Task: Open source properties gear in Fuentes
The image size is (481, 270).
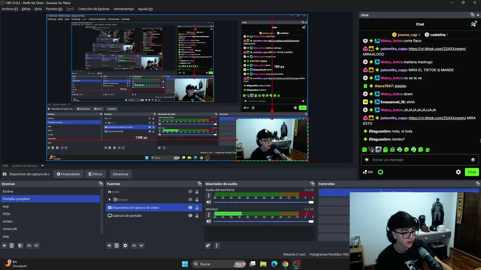Action: (125, 246)
